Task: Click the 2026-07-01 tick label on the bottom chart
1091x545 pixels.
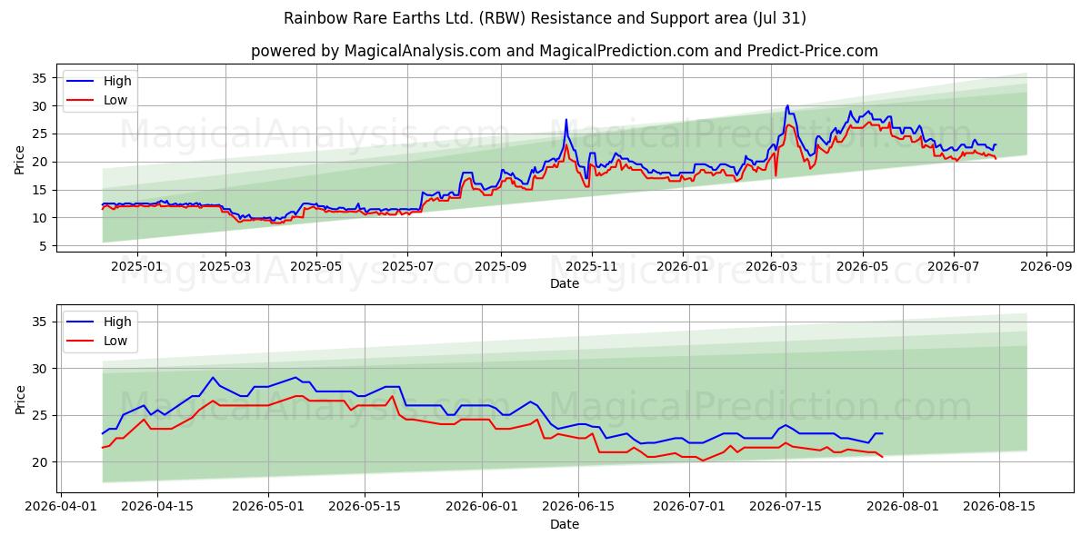Action: point(689,507)
